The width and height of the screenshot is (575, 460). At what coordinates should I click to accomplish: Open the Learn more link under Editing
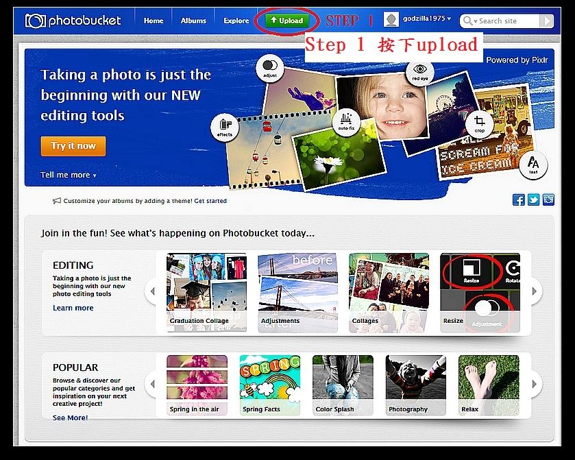pos(73,308)
